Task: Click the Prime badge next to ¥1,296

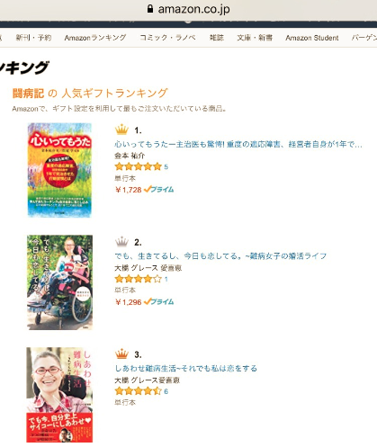Action: (x=159, y=301)
